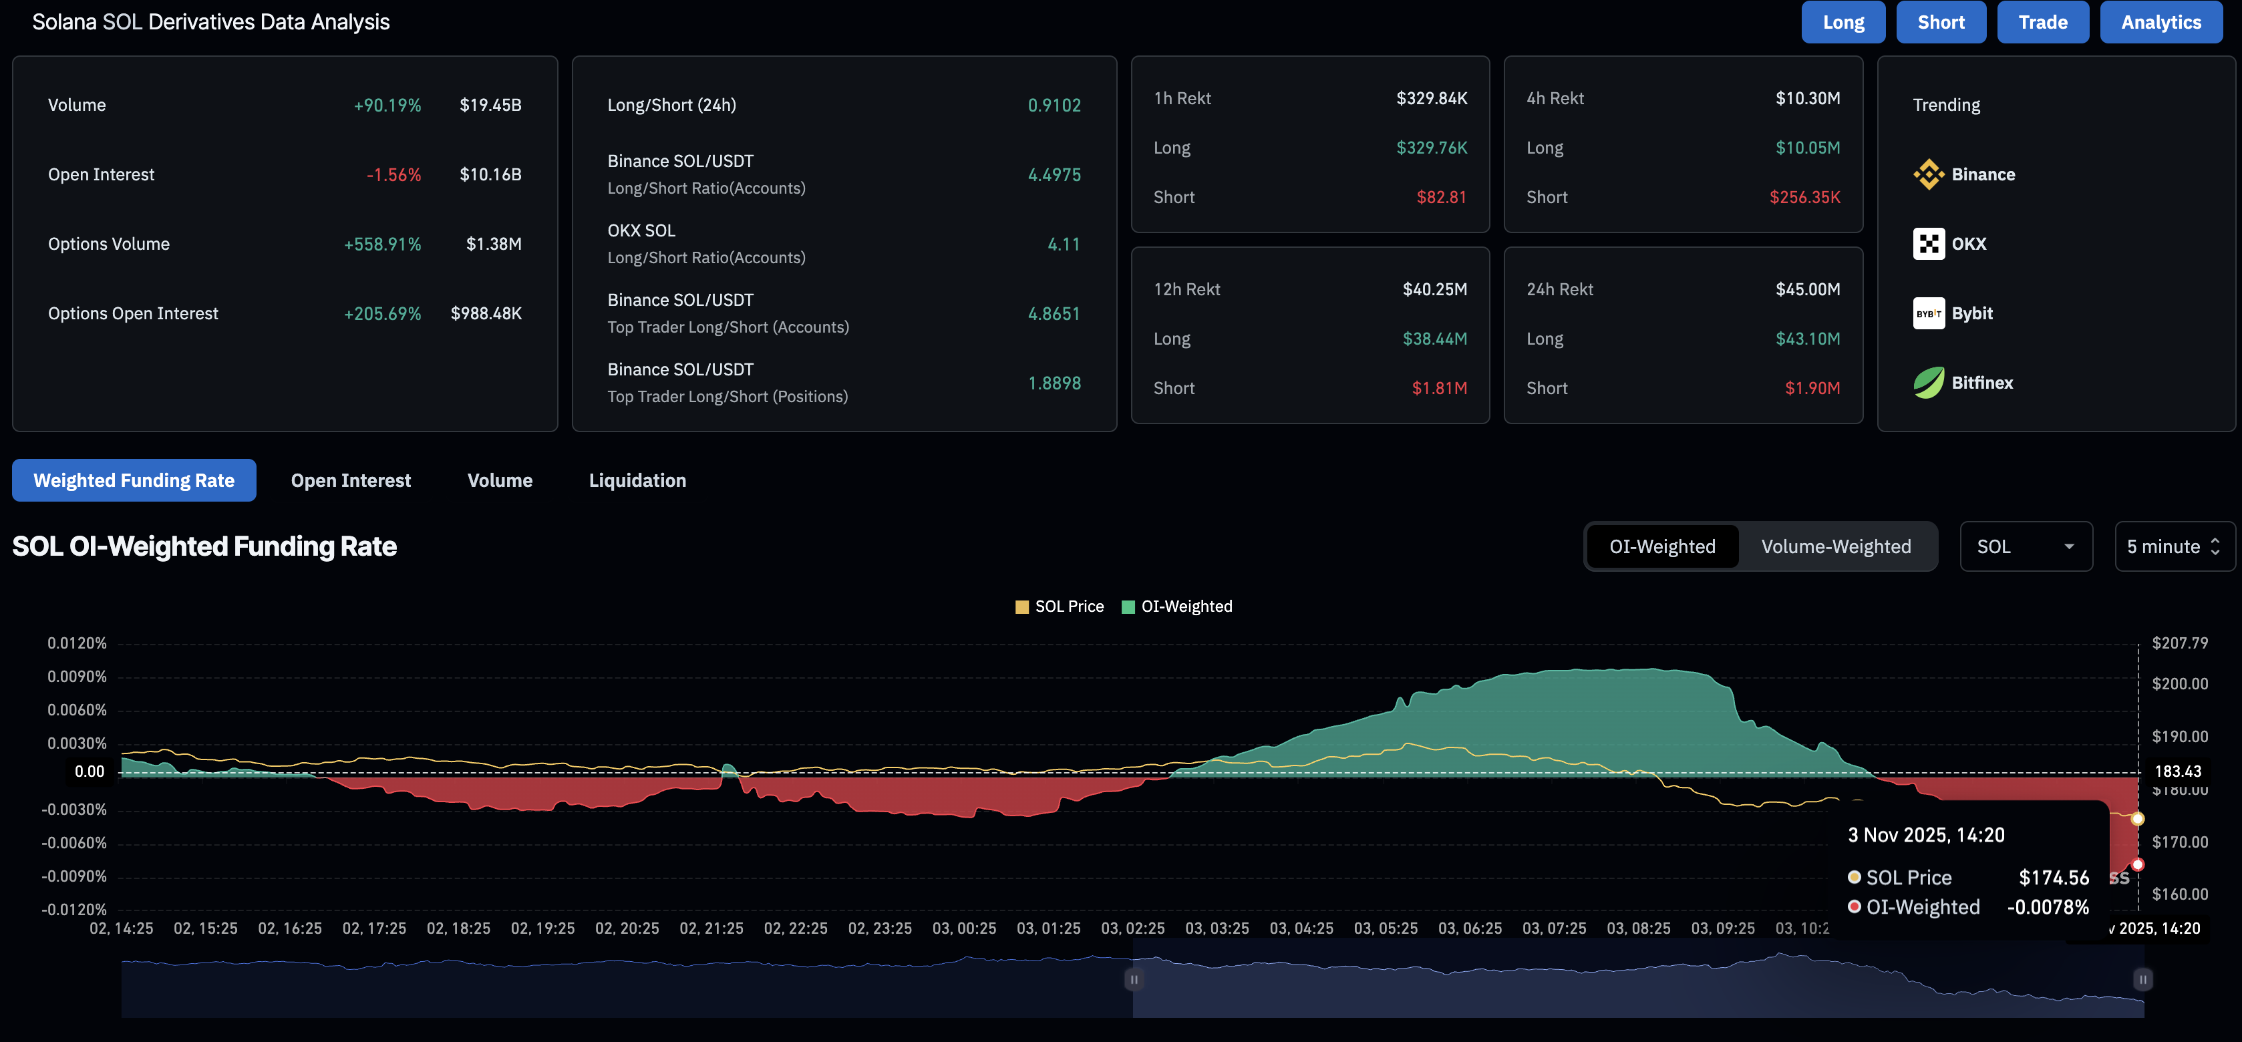Click the OKX logo icon

click(1928, 244)
